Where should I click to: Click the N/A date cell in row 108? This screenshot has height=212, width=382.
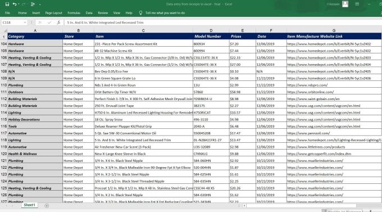(271, 71)
